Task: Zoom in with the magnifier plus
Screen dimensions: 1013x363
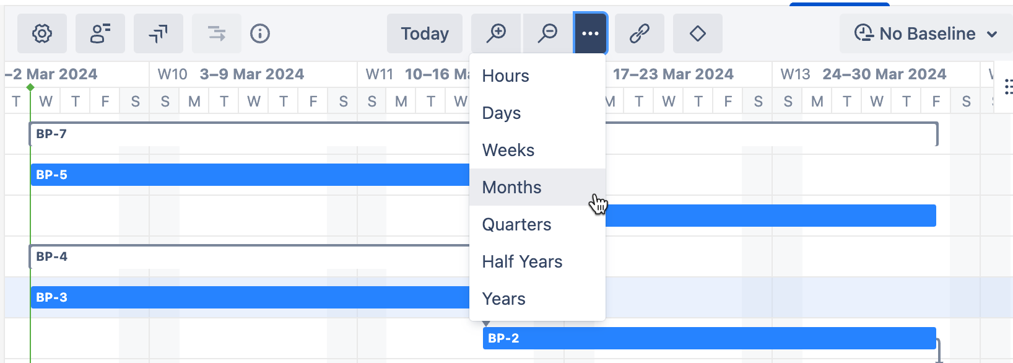Action: (496, 33)
